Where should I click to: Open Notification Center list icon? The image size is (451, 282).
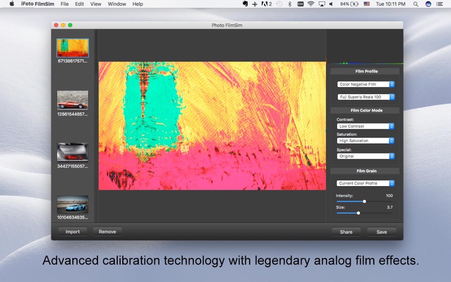(x=440, y=4)
